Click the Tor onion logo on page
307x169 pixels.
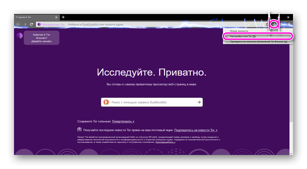coord(20,35)
